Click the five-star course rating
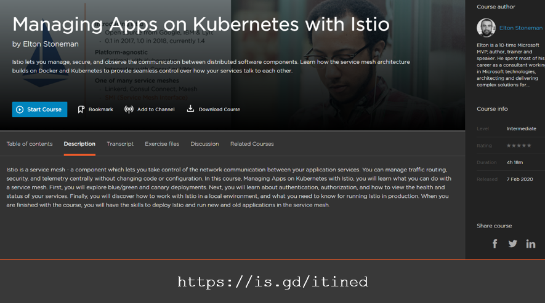Viewport: 545px width, 303px height. coord(517,146)
